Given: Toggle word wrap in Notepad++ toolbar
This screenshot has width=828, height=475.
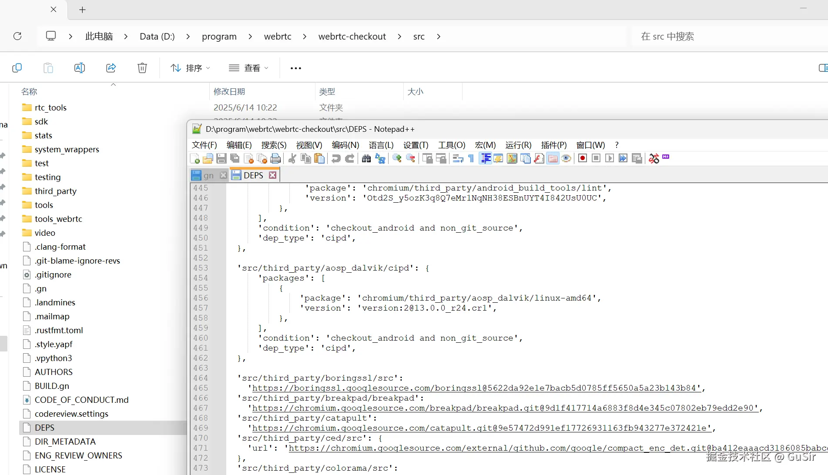Looking at the screenshot, I should click(x=458, y=159).
